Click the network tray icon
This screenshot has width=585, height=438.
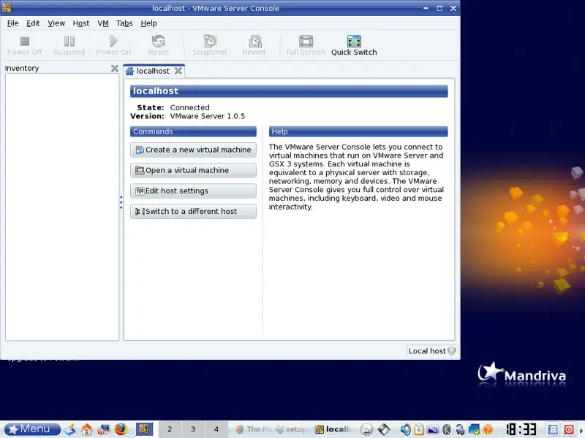[x=460, y=429]
